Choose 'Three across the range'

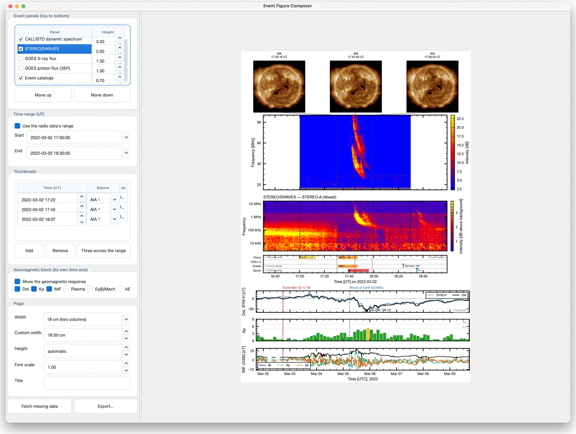pos(104,251)
